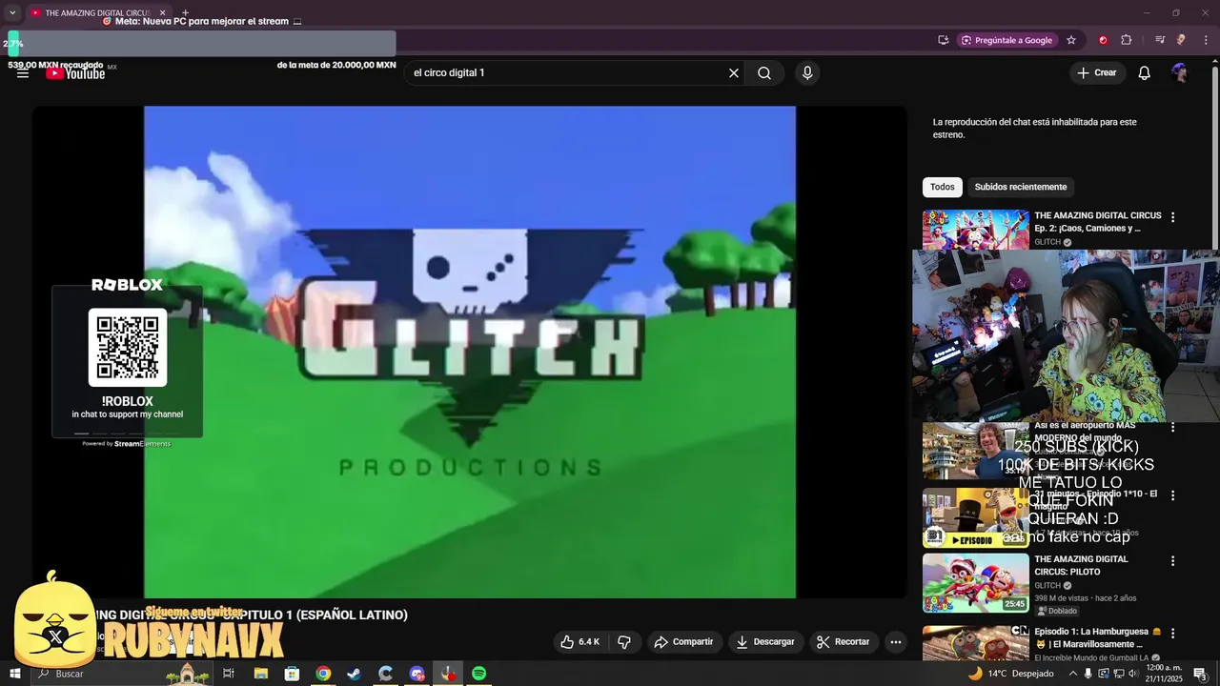The height and width of the screenshot is (686, 1220).
Task: Dislike the video with thumbs down
Action: click(x=624, y=642)
